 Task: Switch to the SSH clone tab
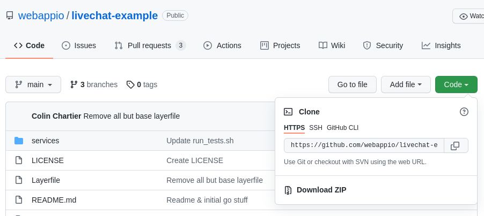(x=316, y=128)
